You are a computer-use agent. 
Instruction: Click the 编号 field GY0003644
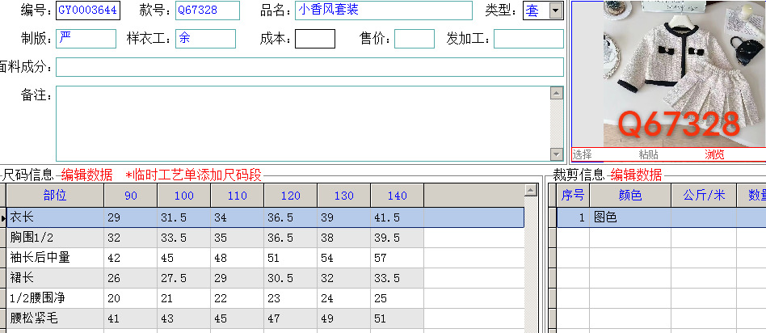tap(88, 11)
